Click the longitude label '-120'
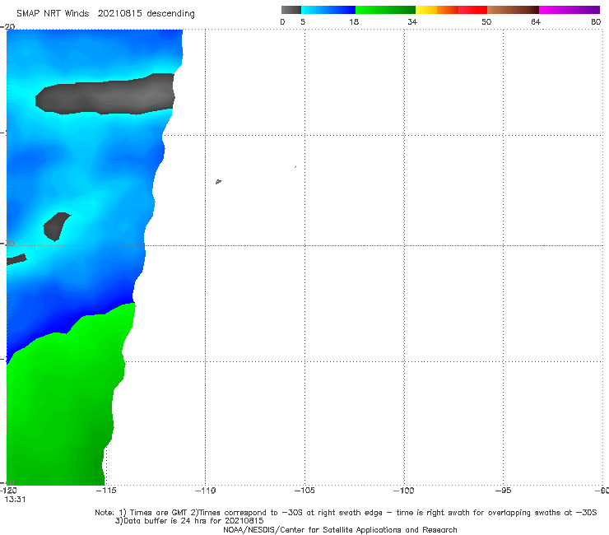This screenshot has height=535, width=609. point(8,491)
